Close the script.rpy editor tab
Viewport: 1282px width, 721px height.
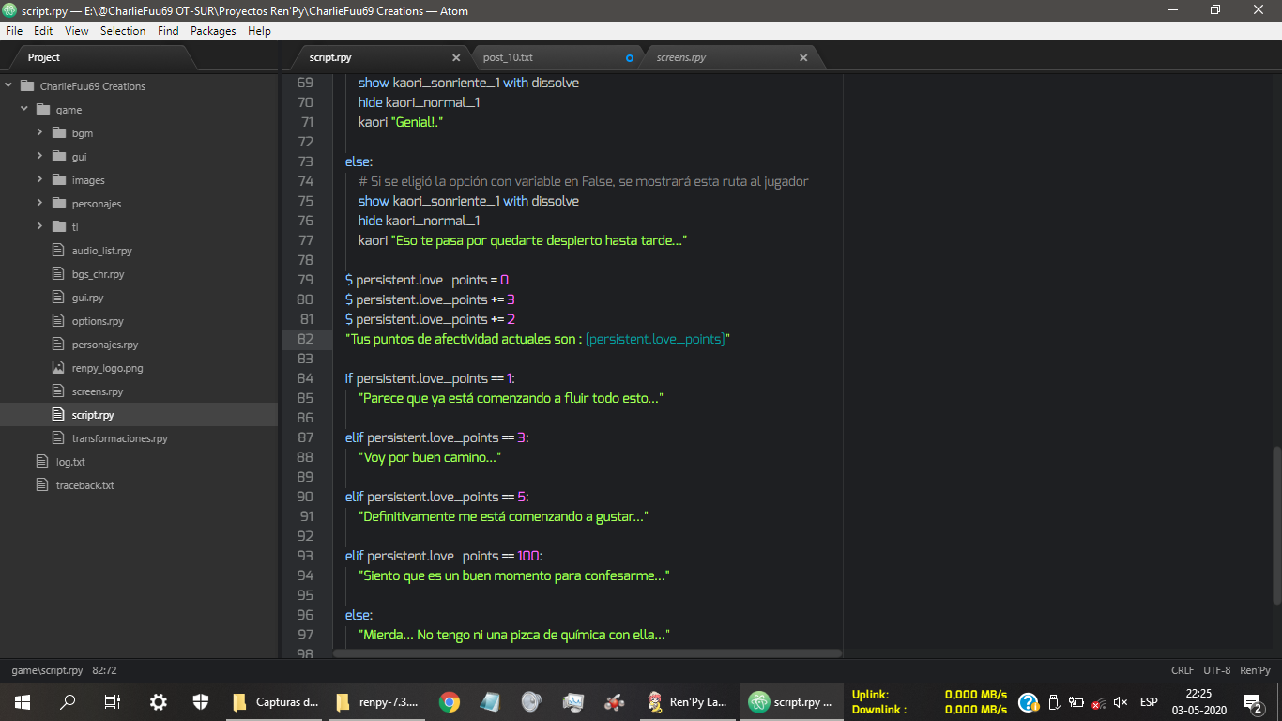point(456,58)
